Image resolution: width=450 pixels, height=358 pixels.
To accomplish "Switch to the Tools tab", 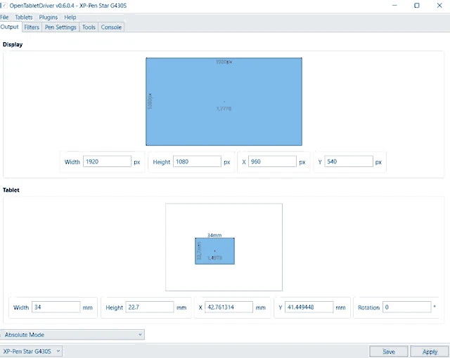I will [x=89, y=27].
